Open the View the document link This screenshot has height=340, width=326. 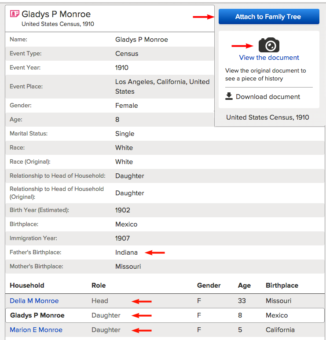269,58
